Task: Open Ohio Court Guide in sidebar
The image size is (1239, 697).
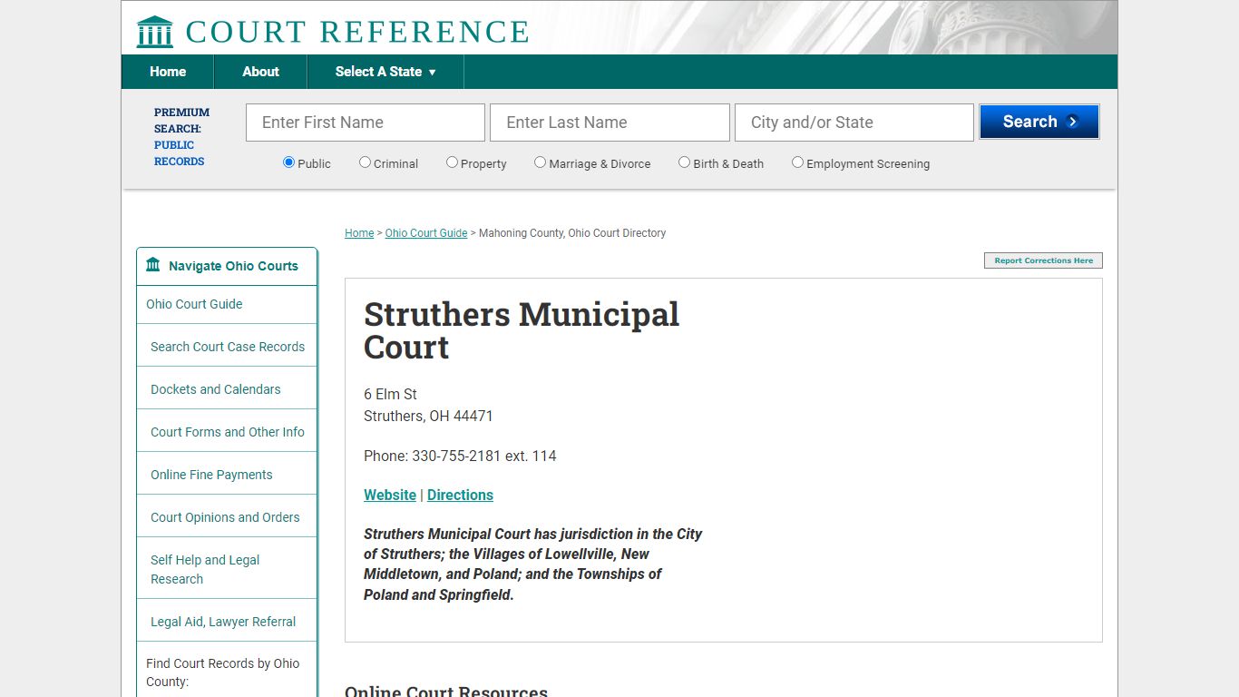Action: coord(194,304)
